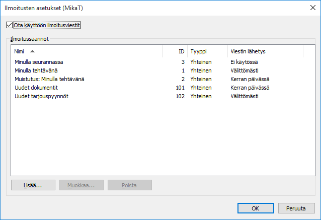The width and height of the screenshot is (321, 220).
Task: Select the Uudet dokumentit rule
Action: pyautogui.click(x=36, y=88)
